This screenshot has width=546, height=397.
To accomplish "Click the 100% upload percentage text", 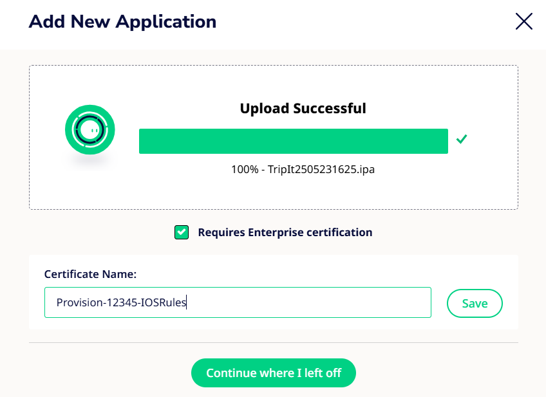I will [245, 169].
